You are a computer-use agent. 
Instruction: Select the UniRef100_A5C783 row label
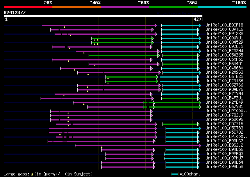click(x=224, y=128)
